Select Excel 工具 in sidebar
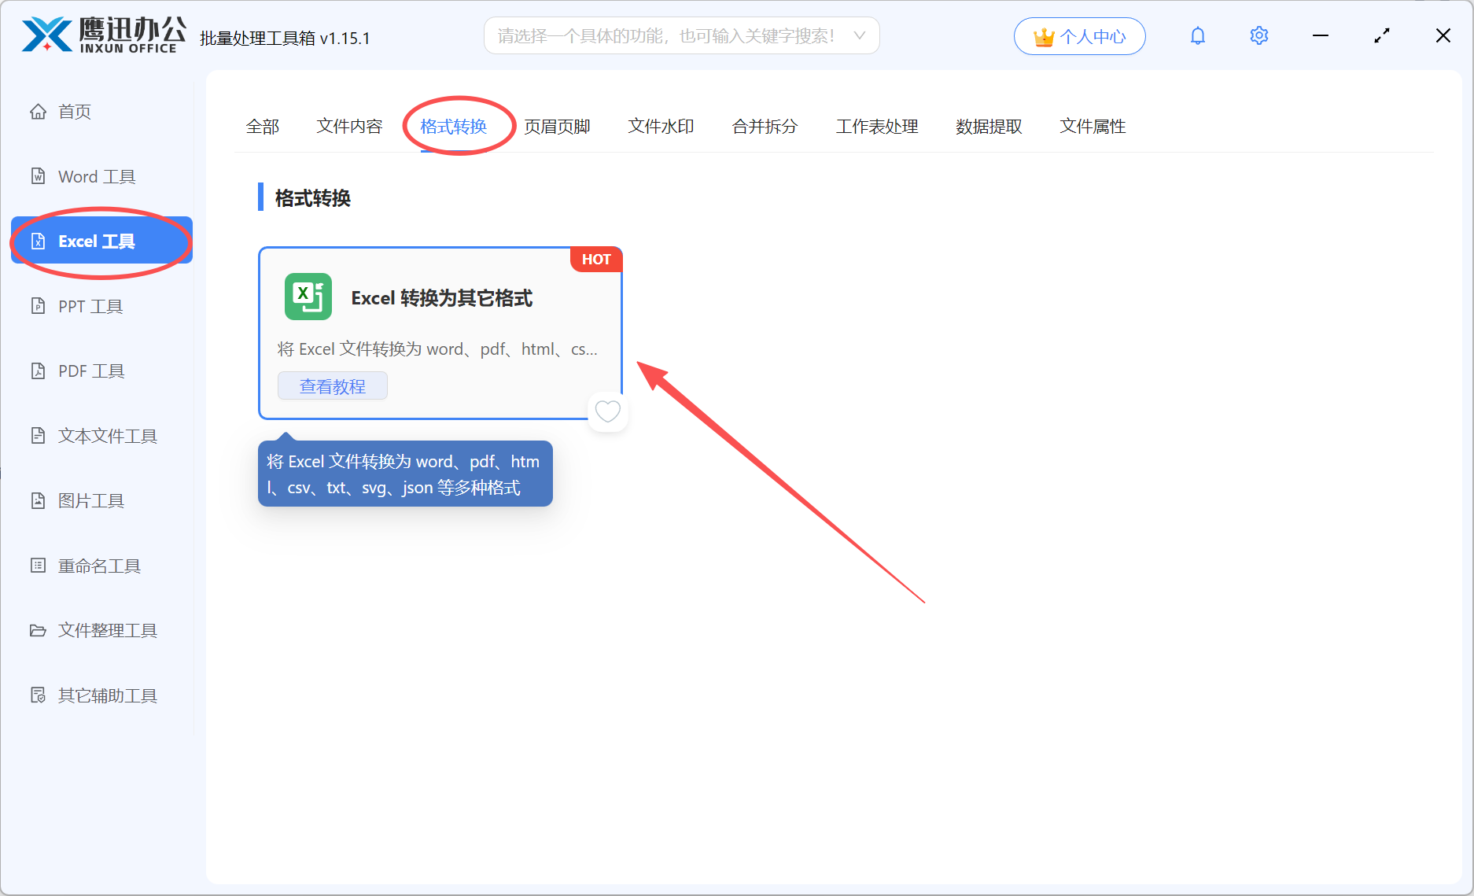 pos(102,241)
